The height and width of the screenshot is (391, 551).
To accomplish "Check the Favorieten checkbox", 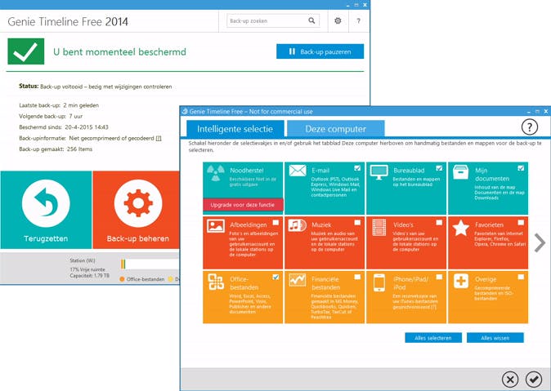I will pos(521,223).
